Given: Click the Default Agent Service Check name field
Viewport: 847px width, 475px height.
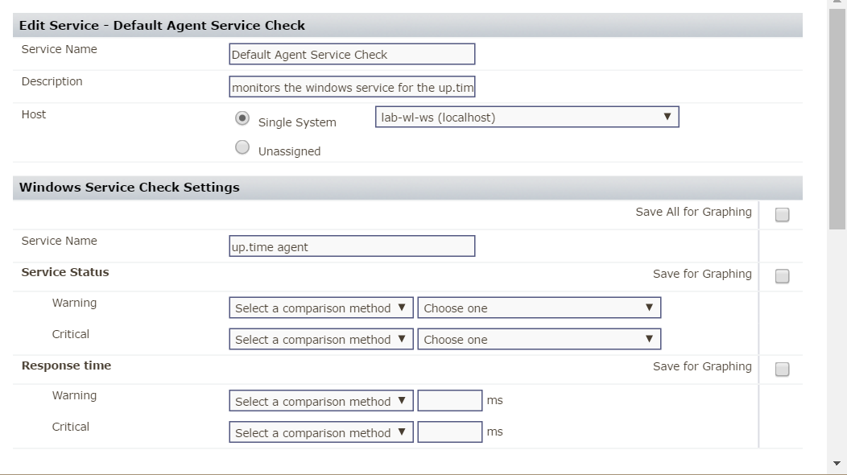Looking at the screenshot, I should click(352, 55).
